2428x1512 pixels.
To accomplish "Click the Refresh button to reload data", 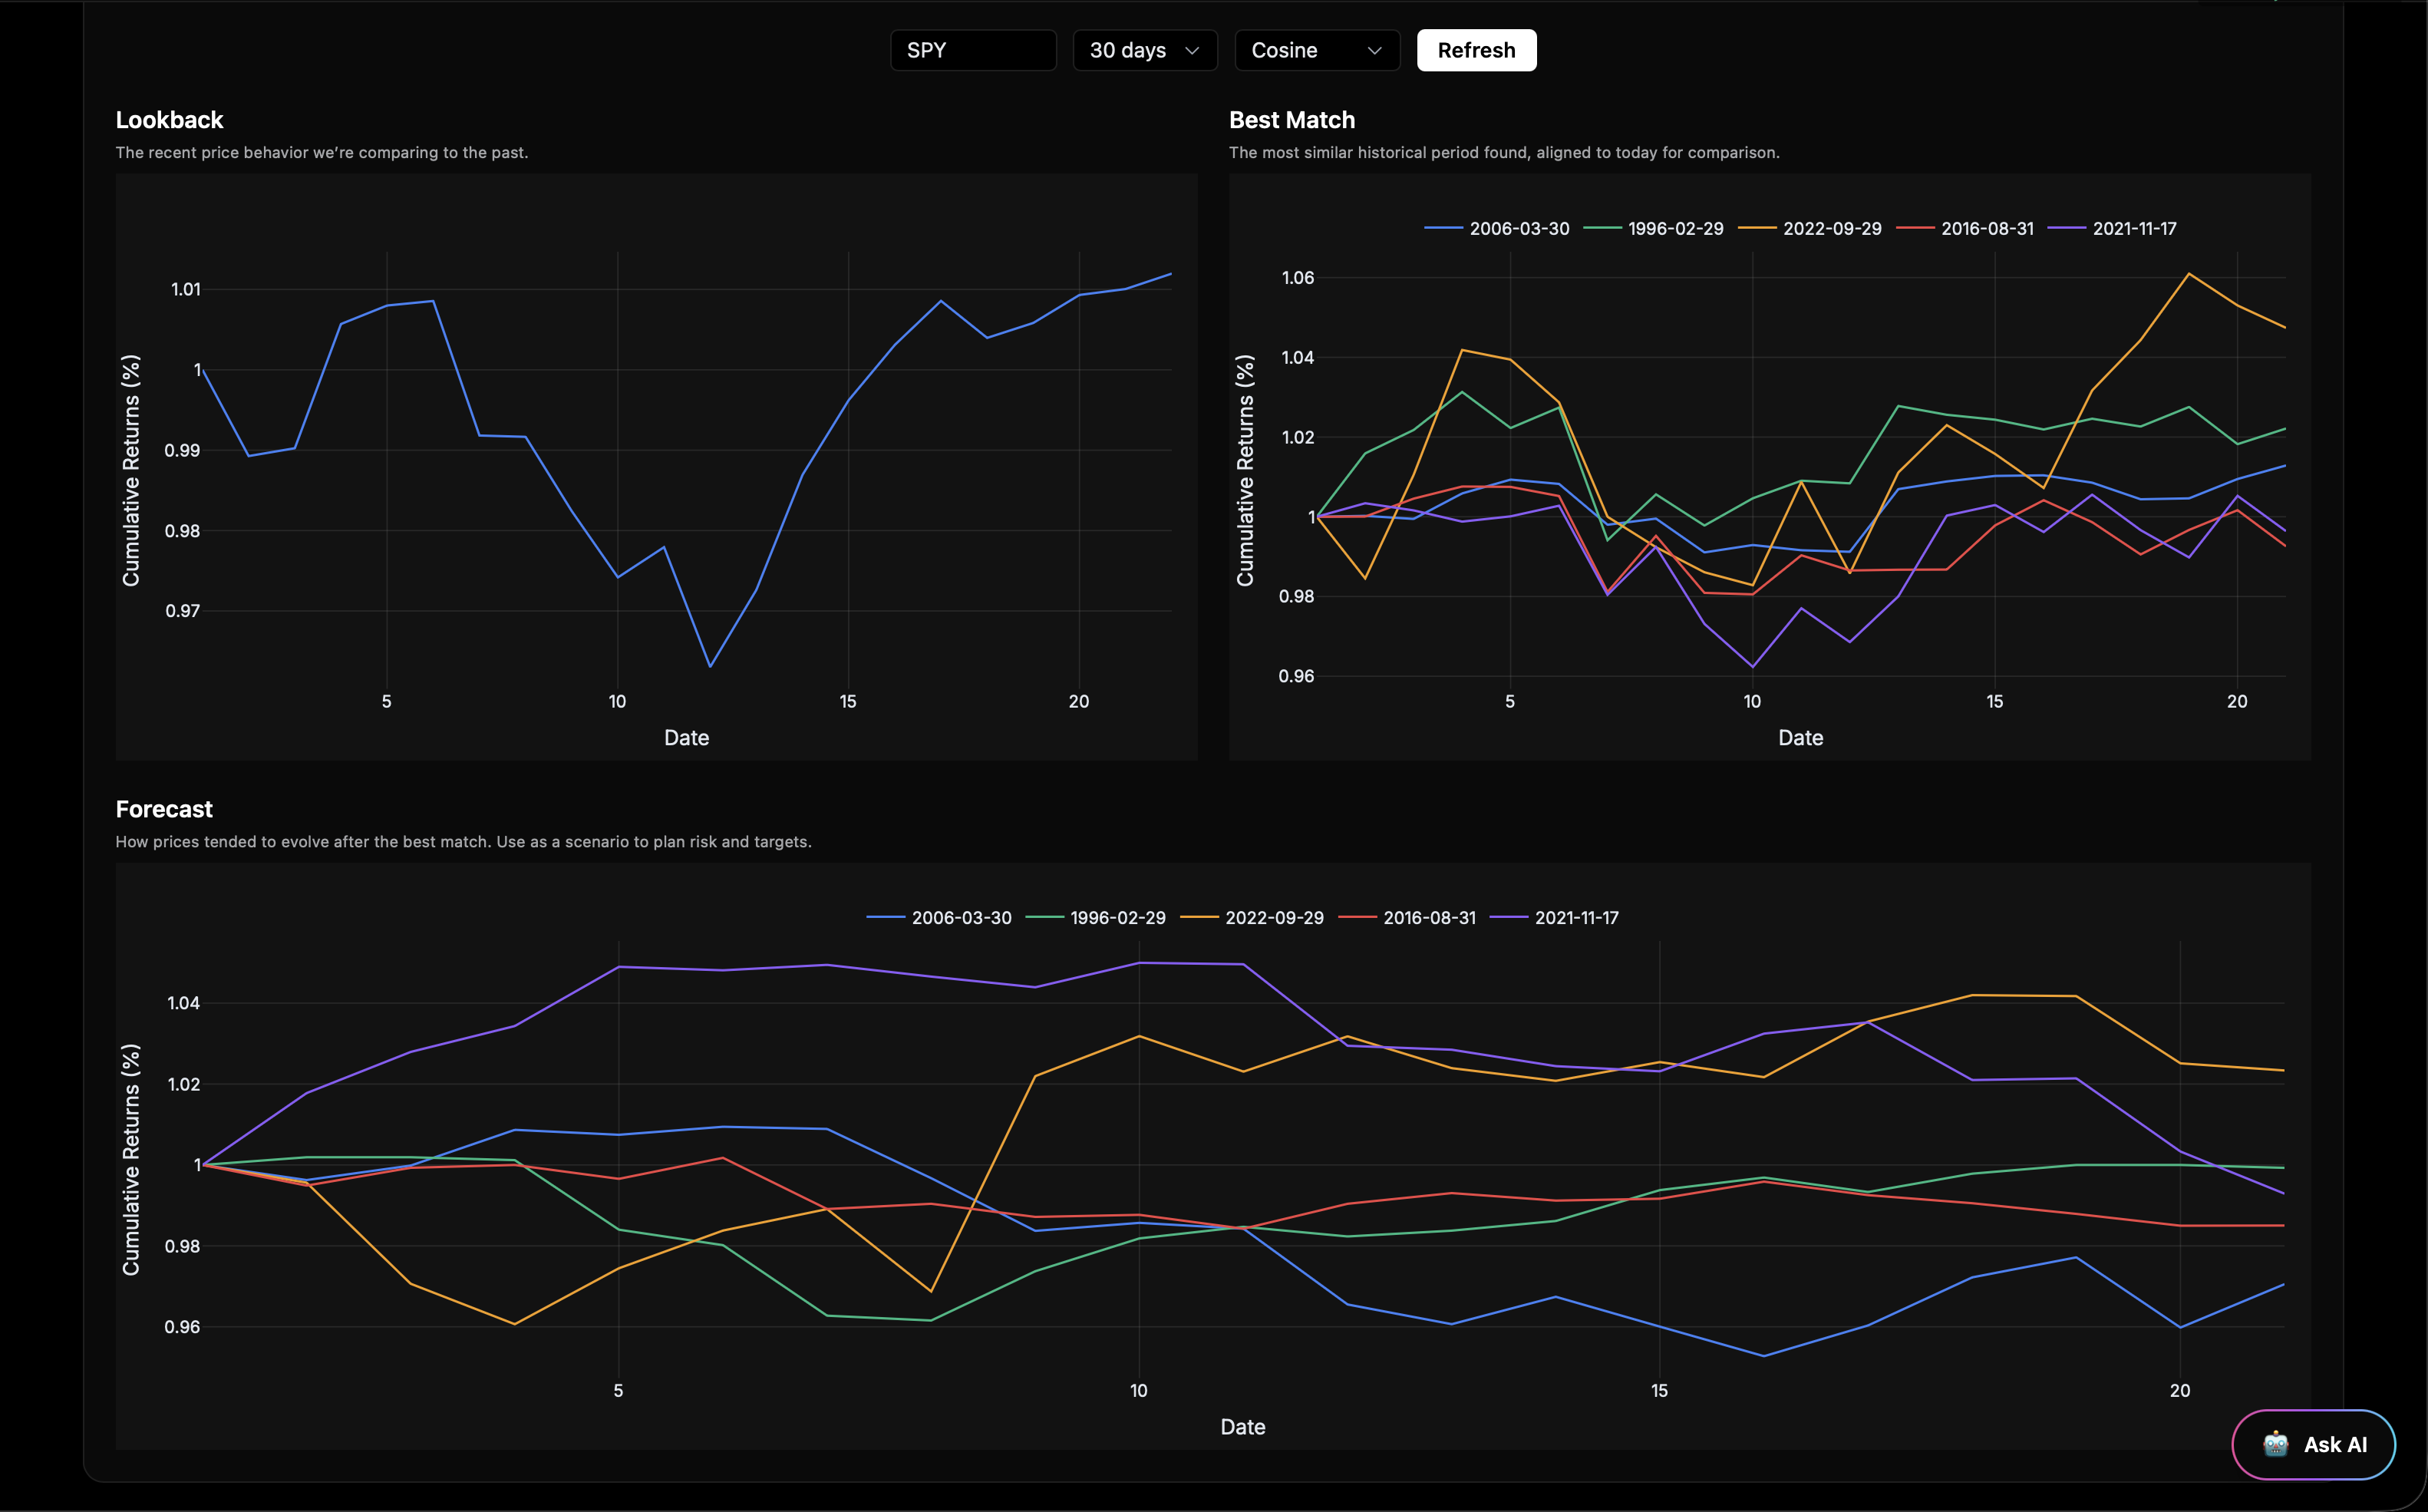I will (1476, 49).
